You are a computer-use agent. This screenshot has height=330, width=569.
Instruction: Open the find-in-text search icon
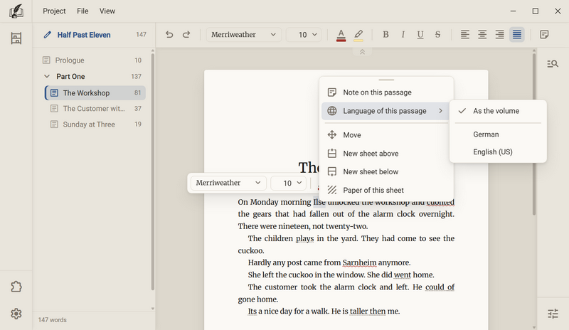(x=553, y=64)
